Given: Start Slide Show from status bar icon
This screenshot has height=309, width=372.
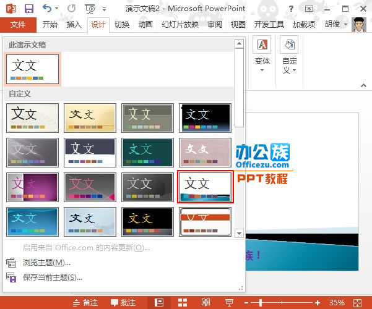Looking at the screenshot, I should point(229,303).
